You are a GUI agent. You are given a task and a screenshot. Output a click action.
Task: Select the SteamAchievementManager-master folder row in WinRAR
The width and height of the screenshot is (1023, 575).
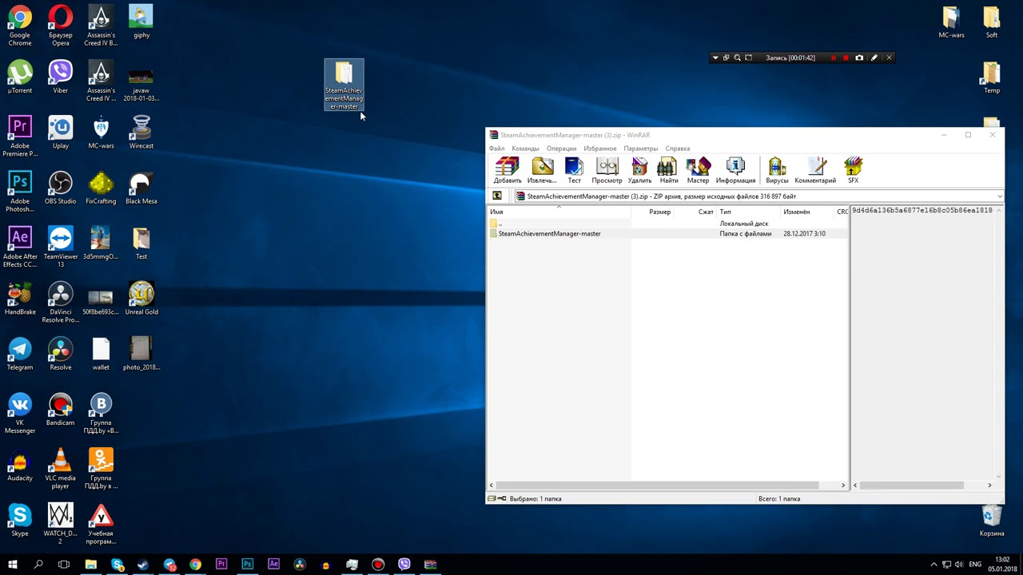point(667,234)
